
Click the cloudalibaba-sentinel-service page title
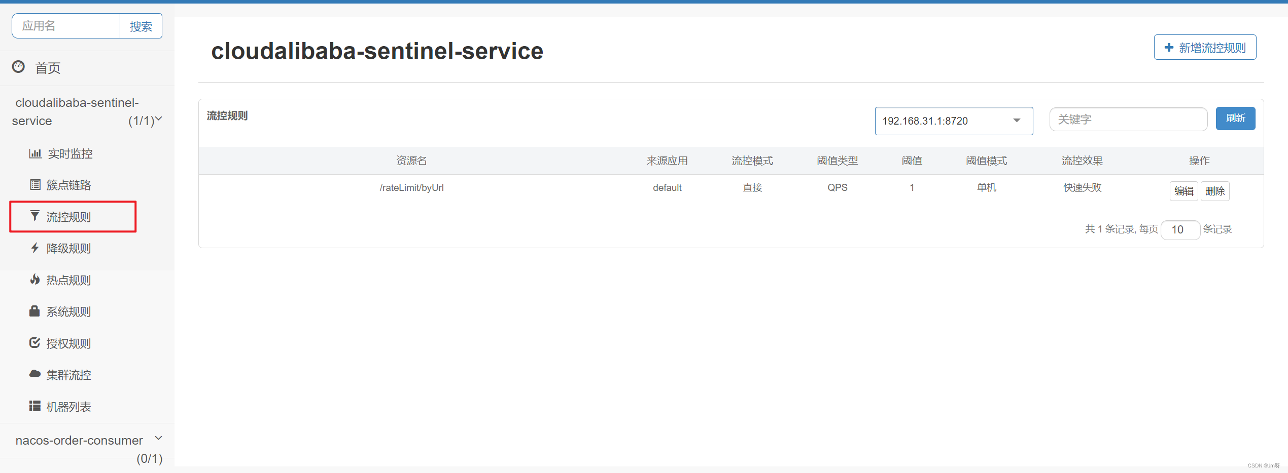coord(377,51)
